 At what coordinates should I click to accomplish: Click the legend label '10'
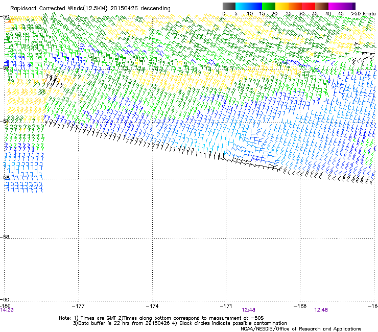(250, 14)
